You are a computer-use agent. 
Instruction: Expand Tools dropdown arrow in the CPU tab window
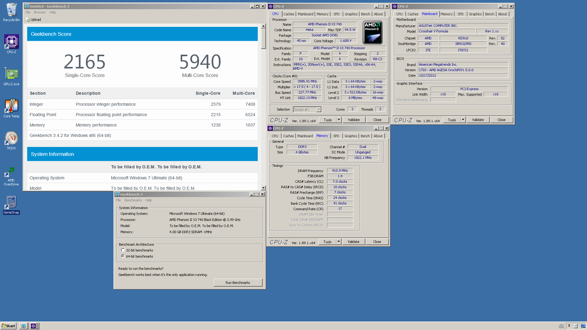(x=339, y=120)
